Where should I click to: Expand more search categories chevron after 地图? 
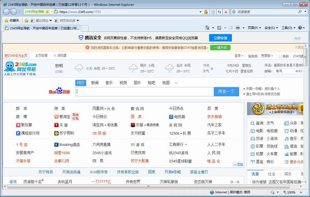[x=176, y=83]
